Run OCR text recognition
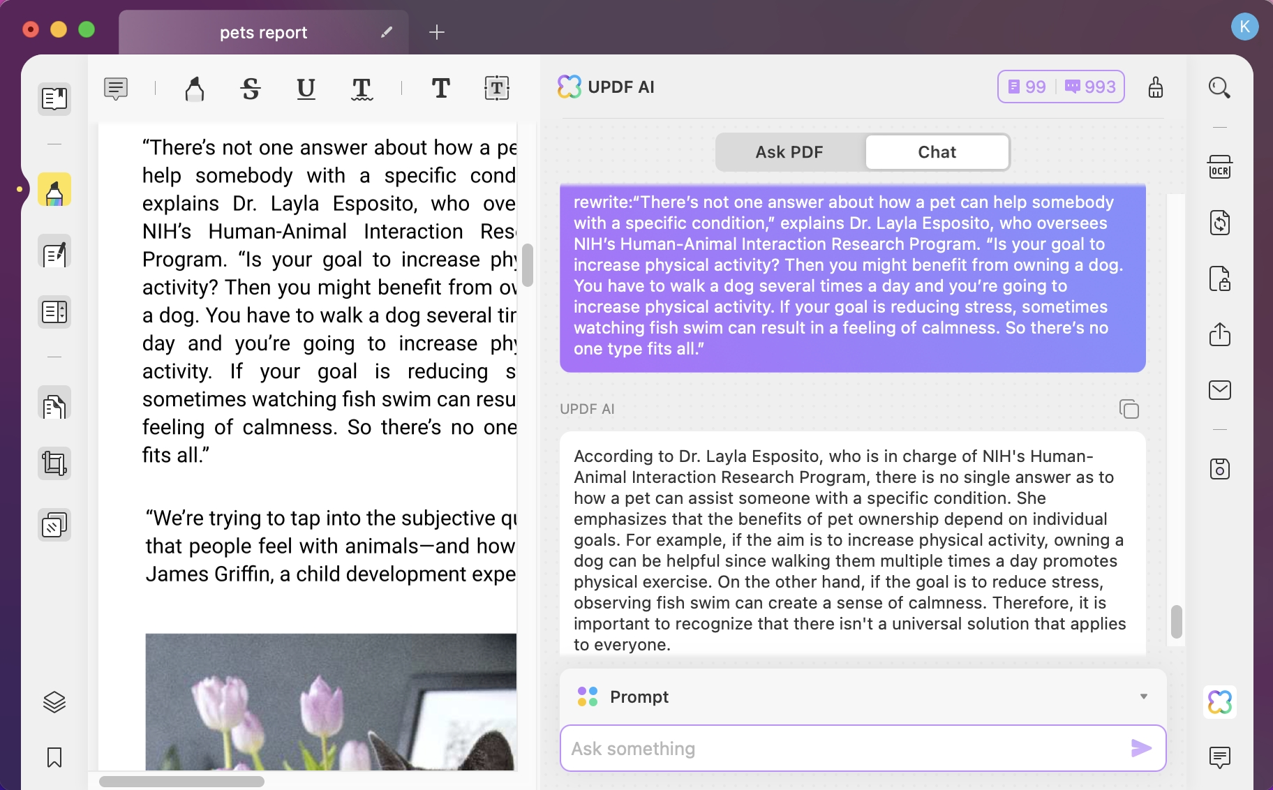 [1220, 167]
